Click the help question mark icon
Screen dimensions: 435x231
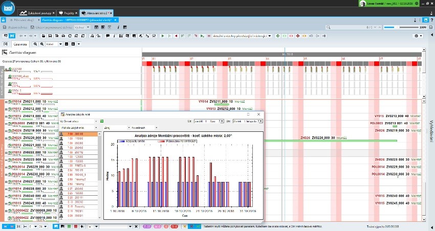[431, 20]
